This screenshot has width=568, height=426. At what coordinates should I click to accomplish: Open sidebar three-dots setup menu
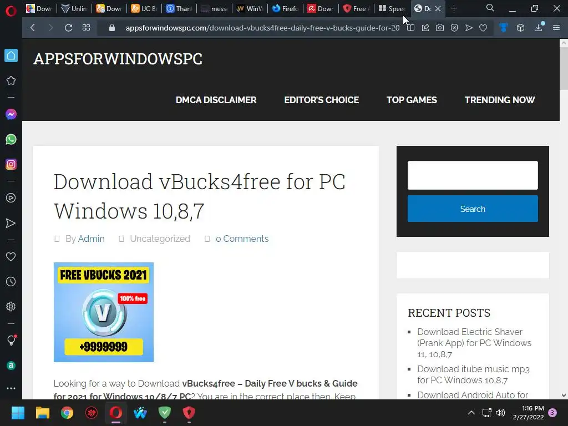11,388
